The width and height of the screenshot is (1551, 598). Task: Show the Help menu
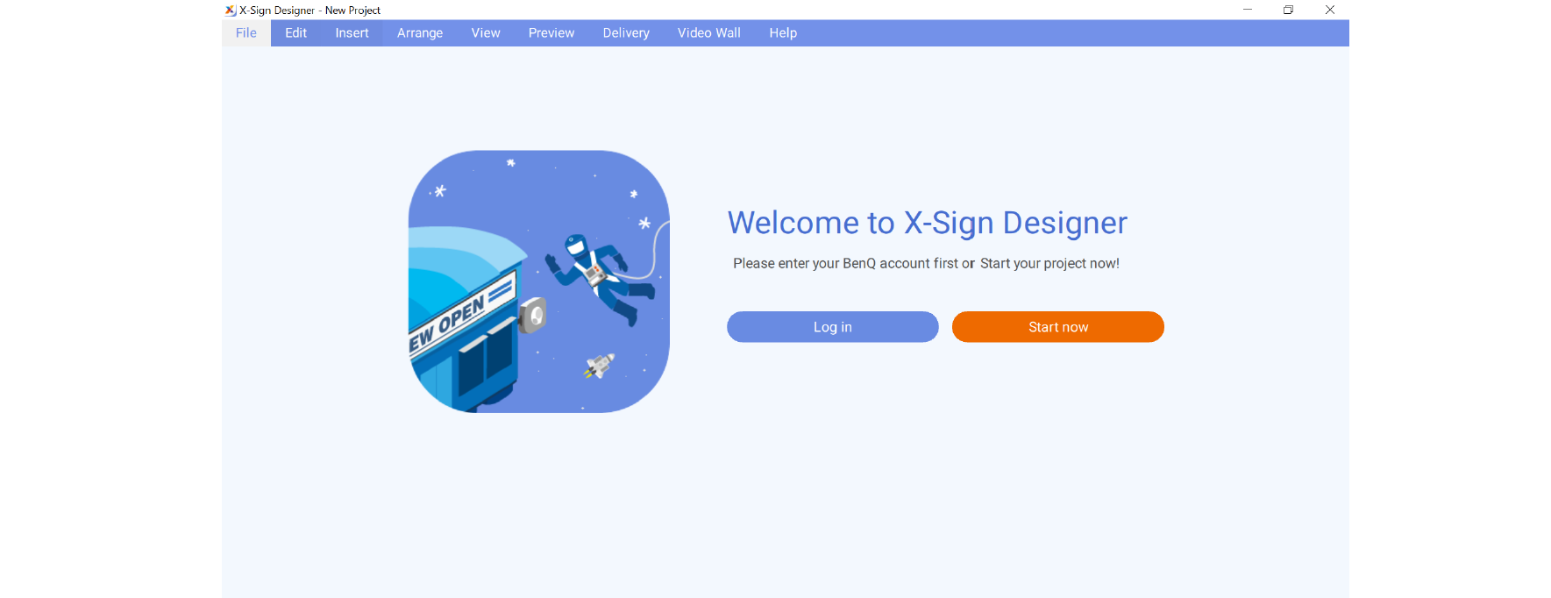click(x=783, y=33)
